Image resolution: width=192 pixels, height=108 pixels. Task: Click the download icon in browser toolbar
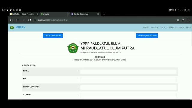pyautogui.click(x=183, y=20)
